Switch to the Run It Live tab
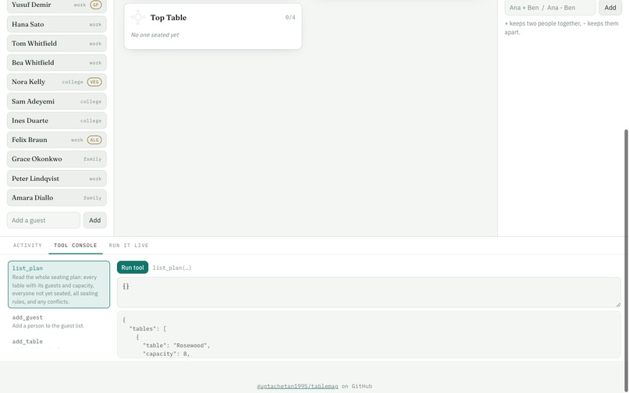Viewport: 629px width, 393px height. click(x=129, y=246)
